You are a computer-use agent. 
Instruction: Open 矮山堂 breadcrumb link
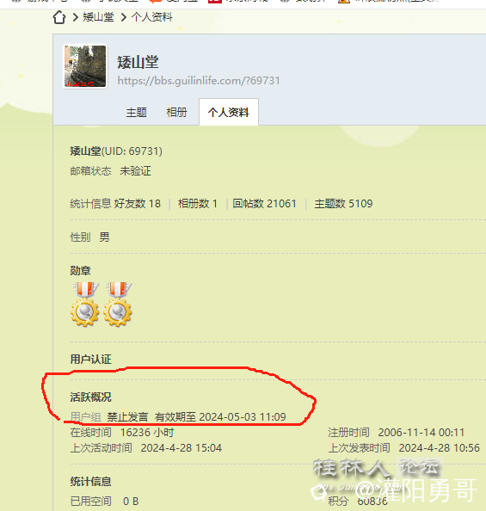[x=98, y=17]
